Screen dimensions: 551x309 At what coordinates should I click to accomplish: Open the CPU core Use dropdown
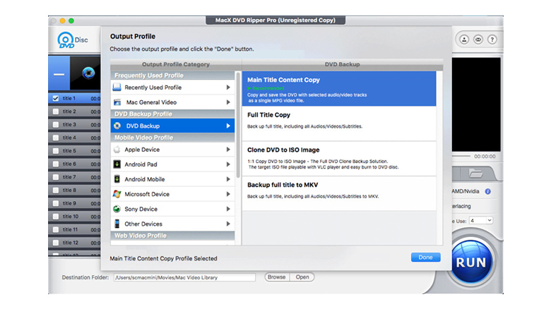[x=481, y=221]
